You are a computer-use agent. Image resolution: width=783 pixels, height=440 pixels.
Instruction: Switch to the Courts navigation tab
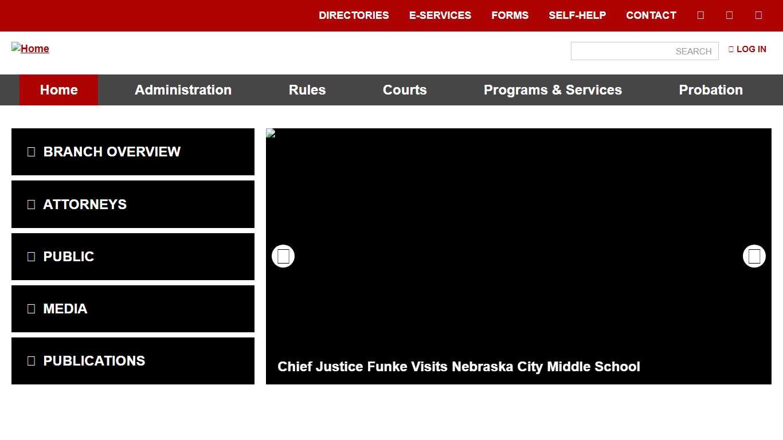(405, 90)
